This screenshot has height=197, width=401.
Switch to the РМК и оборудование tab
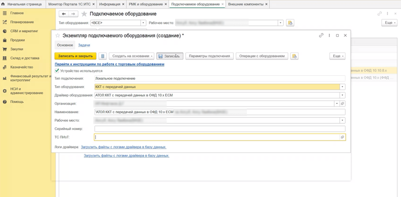(146, 4)
